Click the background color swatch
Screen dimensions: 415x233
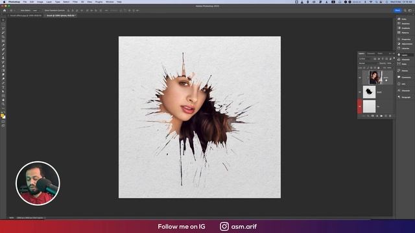click(4, 117)
